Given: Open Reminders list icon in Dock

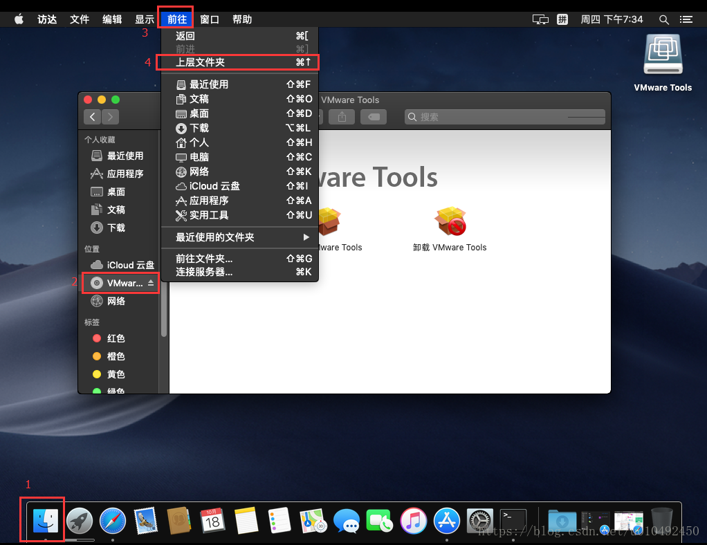Looking at the screenshot, I should point(279,521).
